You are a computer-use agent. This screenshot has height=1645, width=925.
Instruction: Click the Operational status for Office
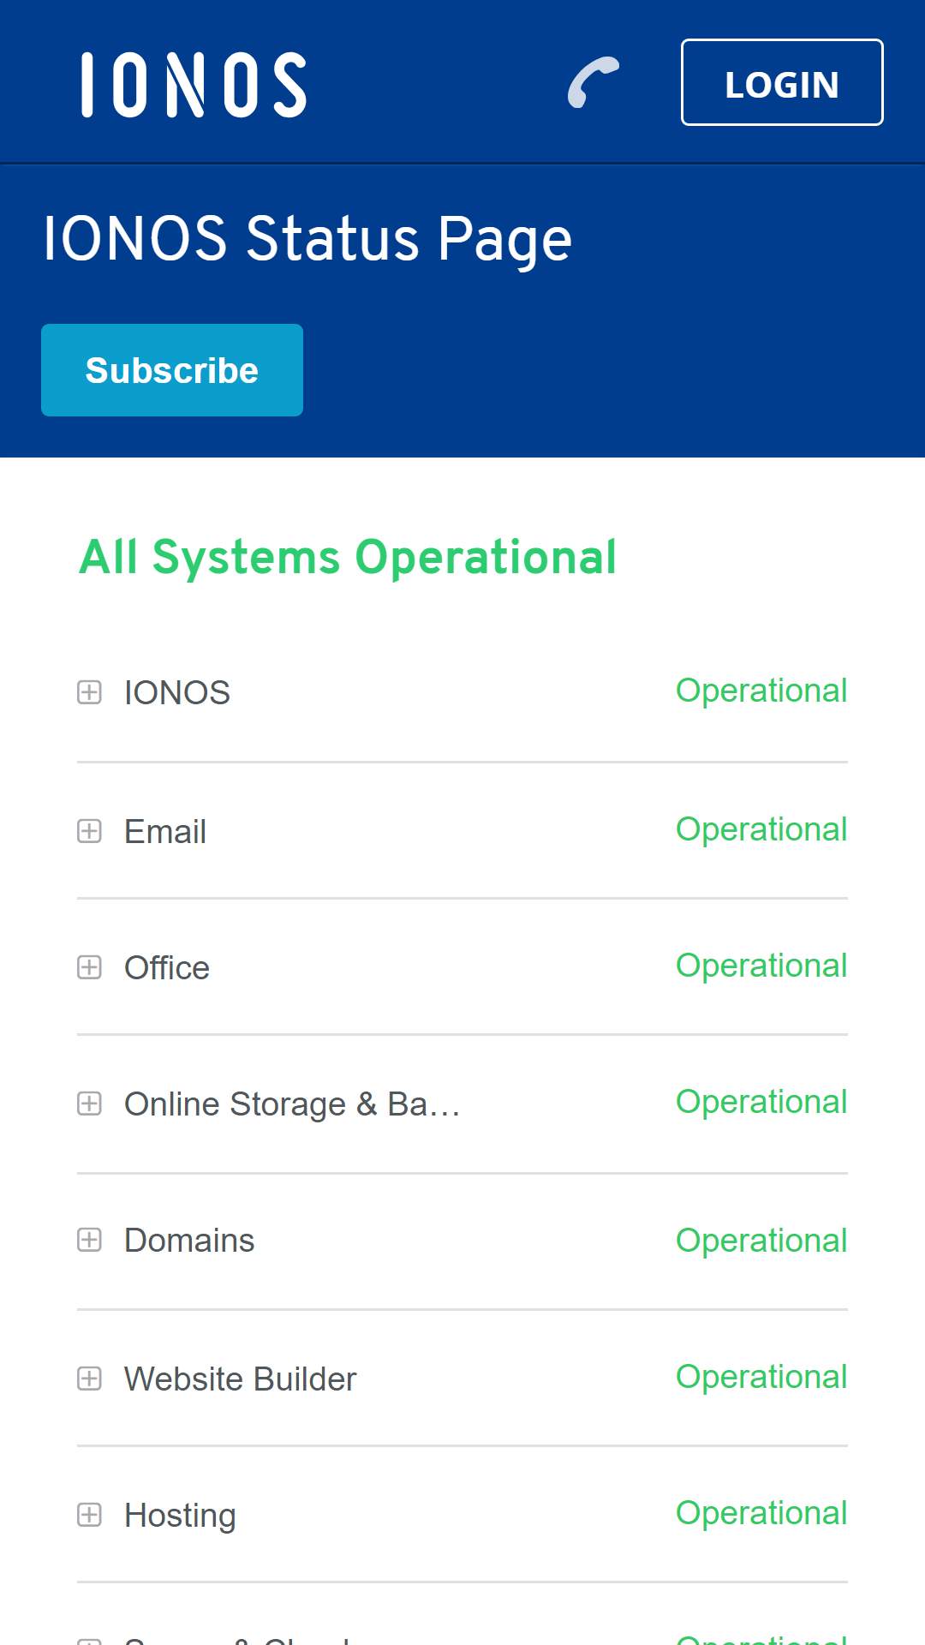(x=761, y=966)
